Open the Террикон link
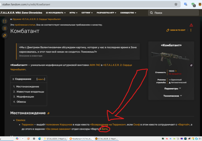Screen dimensions: 202x141 point(28,124)
